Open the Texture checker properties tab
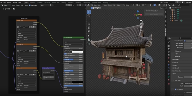Viewport: 192px width, 96px height. click(169, 84)
